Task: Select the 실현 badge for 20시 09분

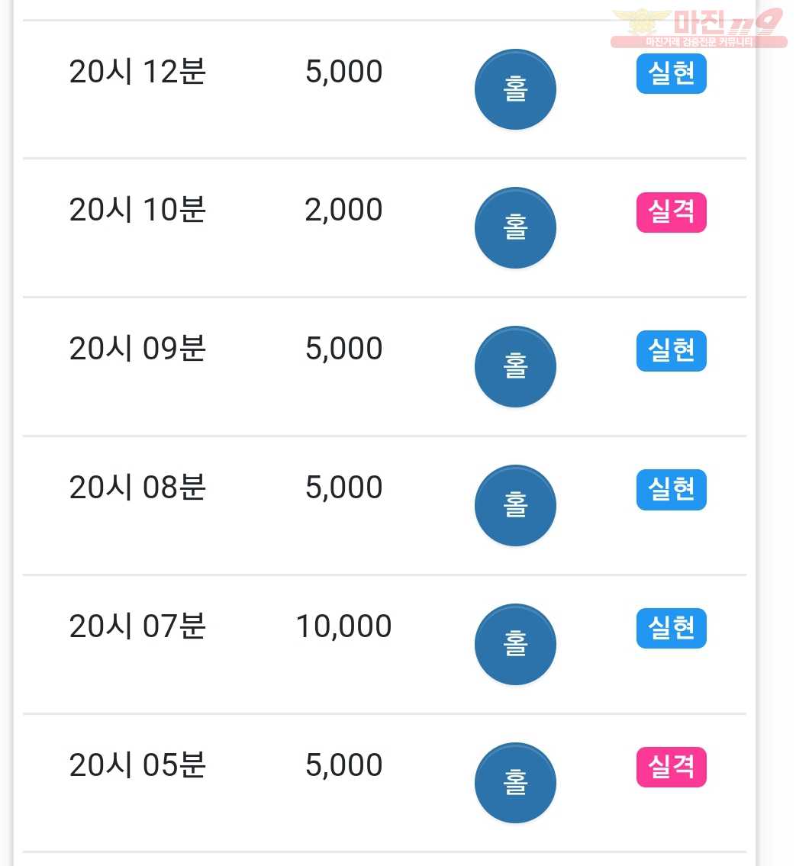Action: [671, 351]
